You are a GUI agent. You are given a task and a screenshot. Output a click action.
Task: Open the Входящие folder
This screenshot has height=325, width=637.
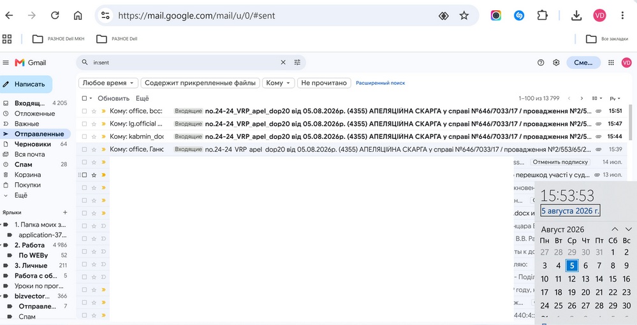[30, 103]
